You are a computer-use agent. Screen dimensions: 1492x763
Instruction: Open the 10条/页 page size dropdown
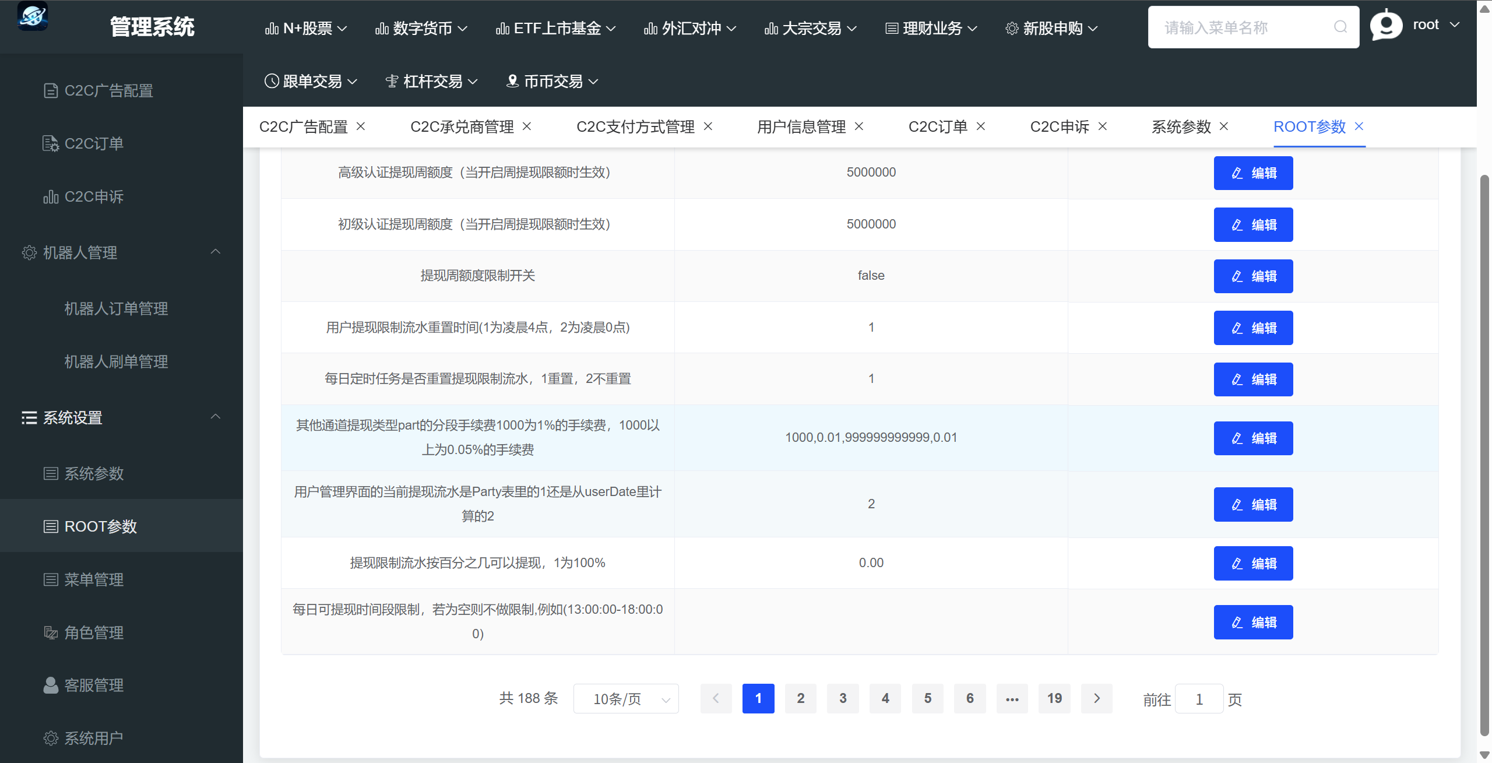(626, 698)
